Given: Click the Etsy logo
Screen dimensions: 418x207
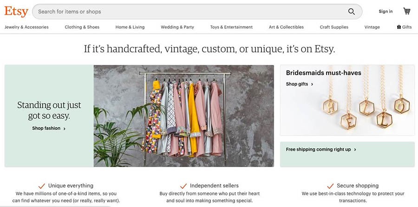Looking at the screenshot, I should point(16,12).
